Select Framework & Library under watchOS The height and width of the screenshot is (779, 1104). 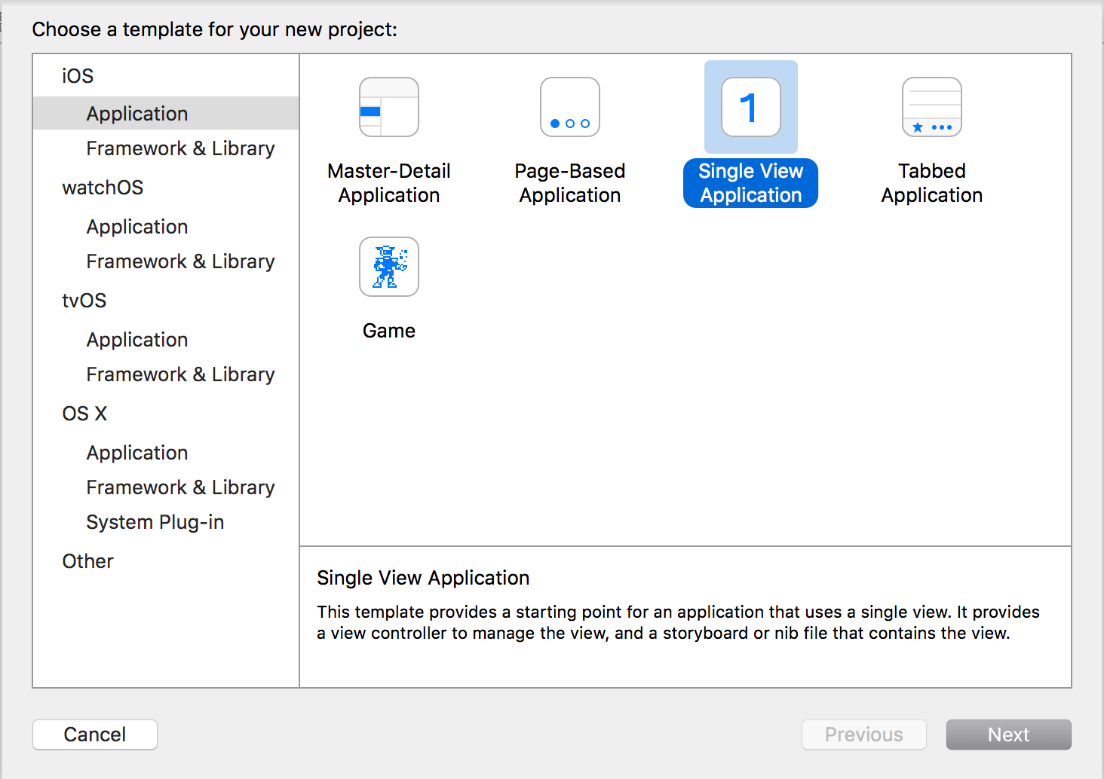(x=180, y=261)
